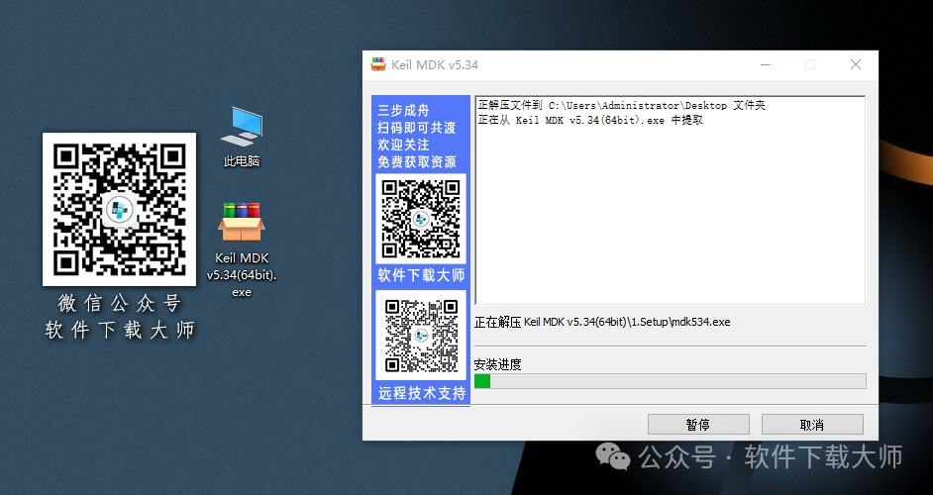Click the '三步成舟' text in the blue sidebar
The width and height of the screenshot is (933, 495).
pyautogui.click(x=403, y=110)
